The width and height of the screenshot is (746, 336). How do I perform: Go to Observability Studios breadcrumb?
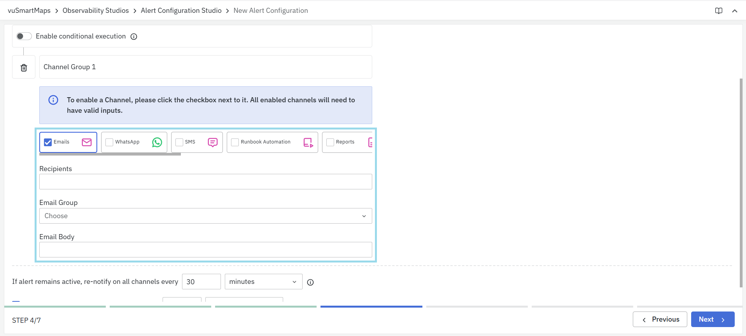(96, 10)
